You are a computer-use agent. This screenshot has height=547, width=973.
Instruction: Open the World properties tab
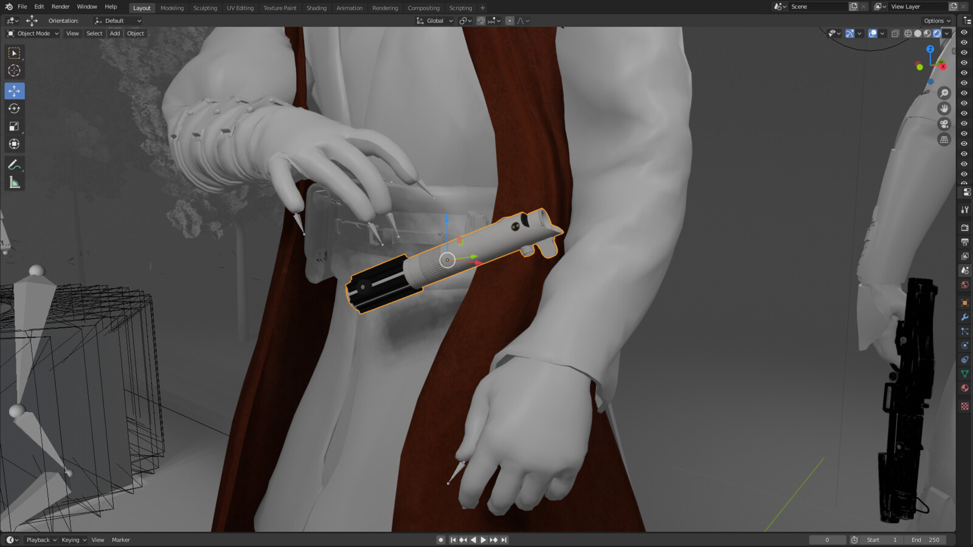click(964, 284)
